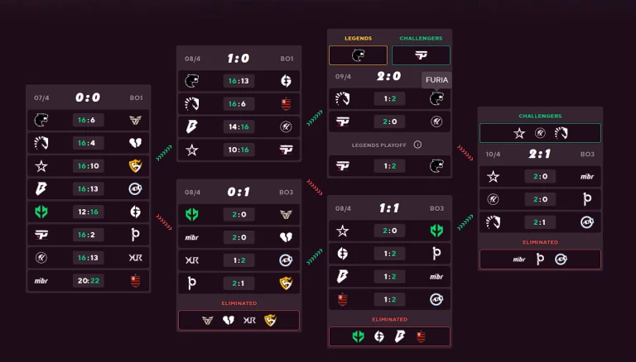
Task: Select the Challengers label above the 2:0 round
Action: [x=421, y=38]
